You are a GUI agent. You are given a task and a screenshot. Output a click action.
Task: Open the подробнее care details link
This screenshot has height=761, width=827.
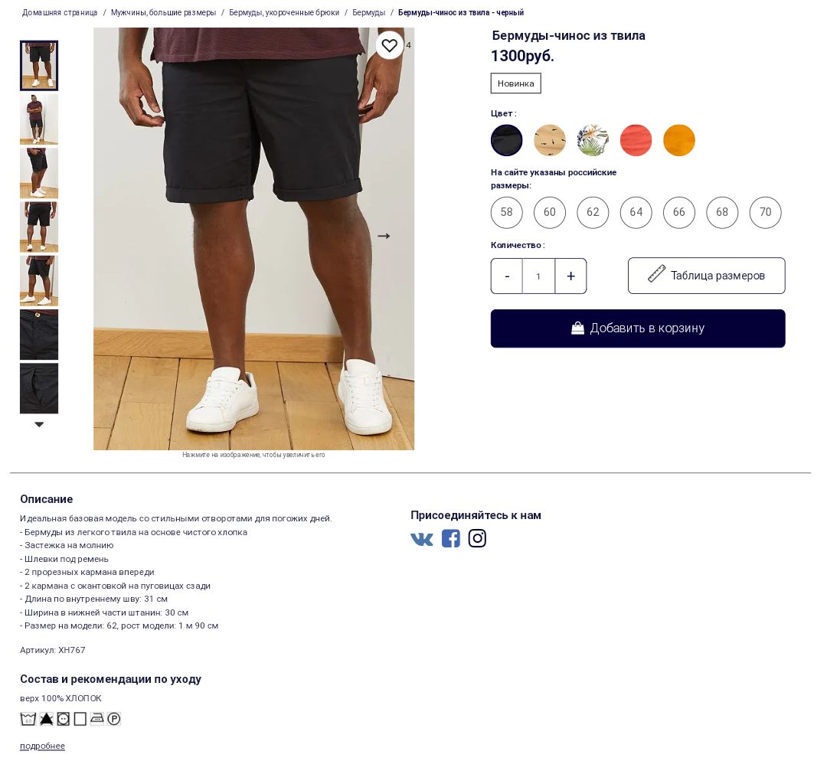(x=42, y=746)
